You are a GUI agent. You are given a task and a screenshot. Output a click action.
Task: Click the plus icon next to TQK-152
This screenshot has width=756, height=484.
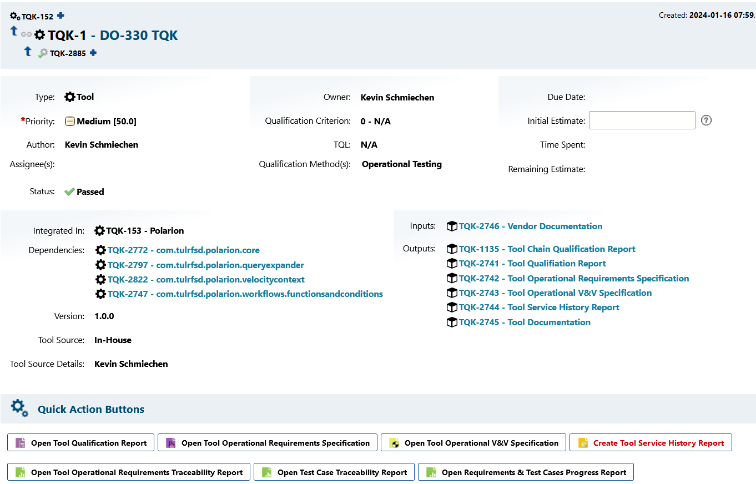60,16
